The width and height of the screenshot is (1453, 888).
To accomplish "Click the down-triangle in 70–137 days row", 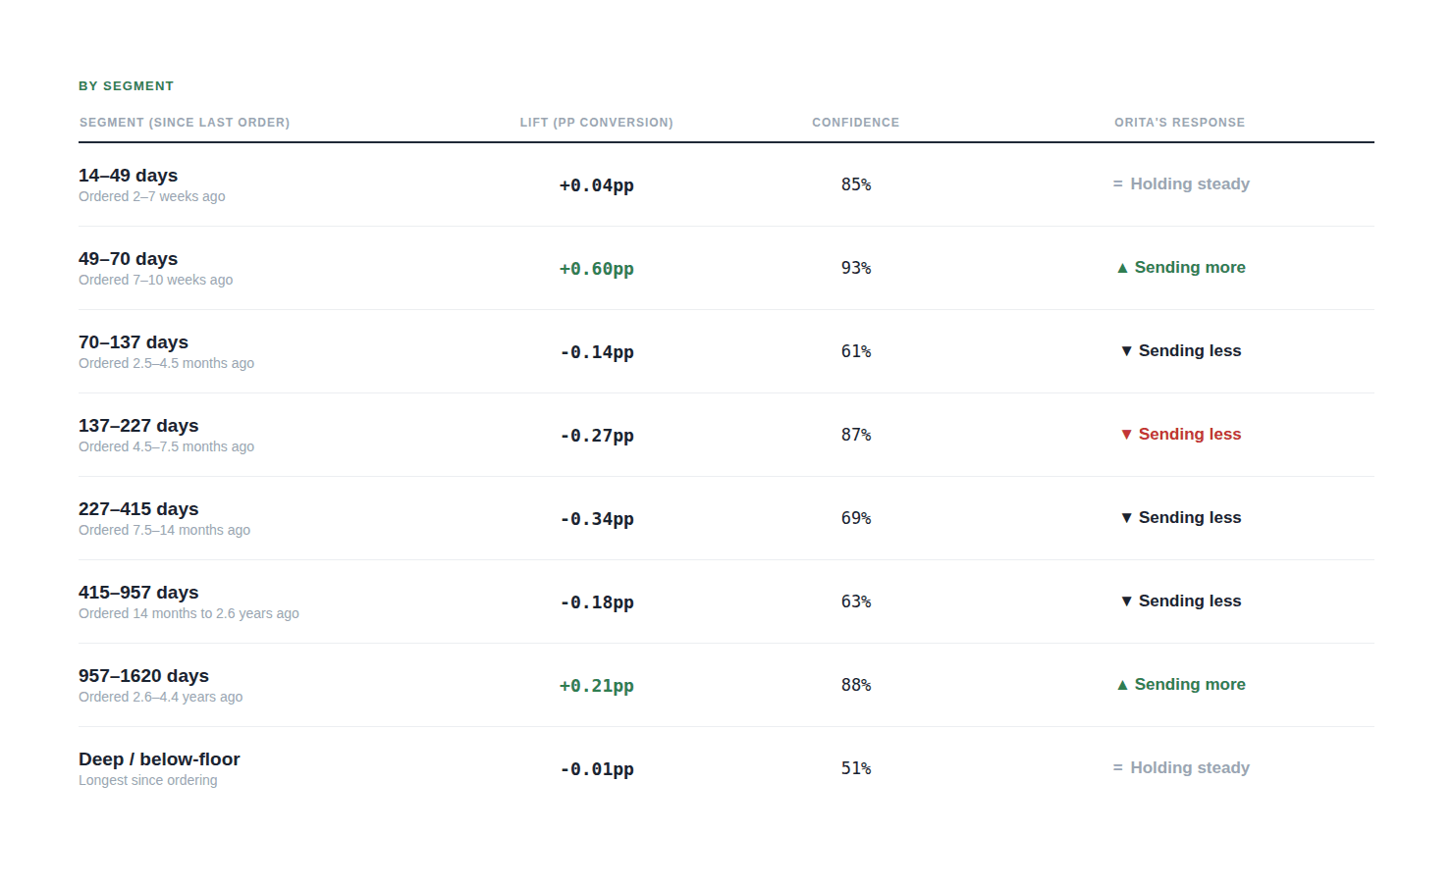I will point(1126,351).
